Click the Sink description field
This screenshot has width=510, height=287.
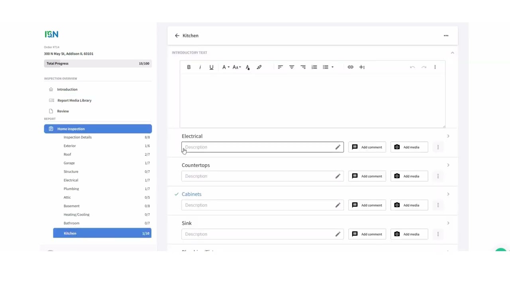pyautogui.click(x=263, y=234)
